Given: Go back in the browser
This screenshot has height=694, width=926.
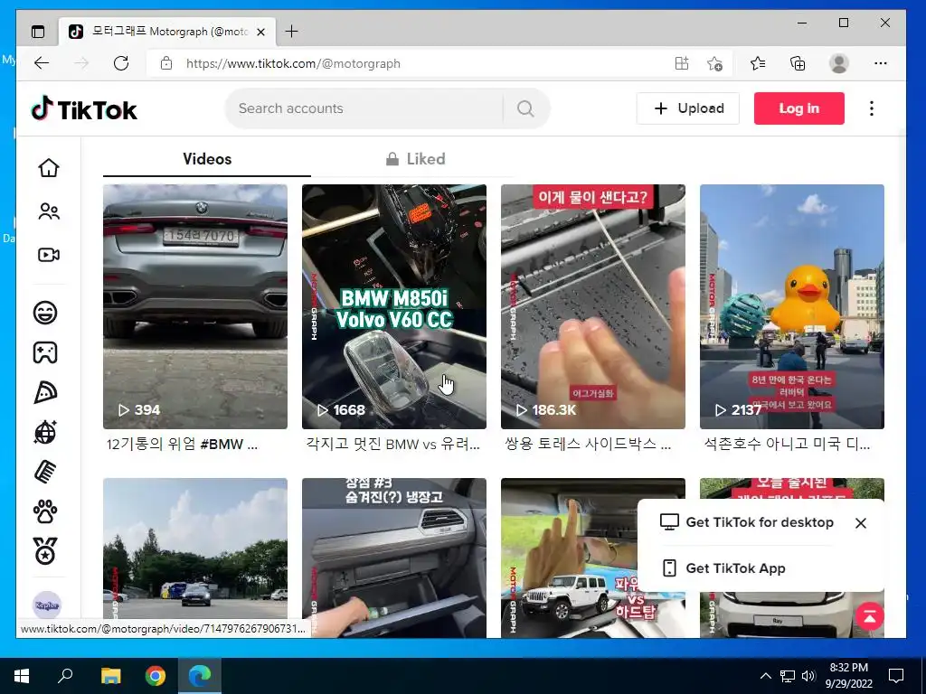Looking at the screenshot, I should (x=42, y=63).
